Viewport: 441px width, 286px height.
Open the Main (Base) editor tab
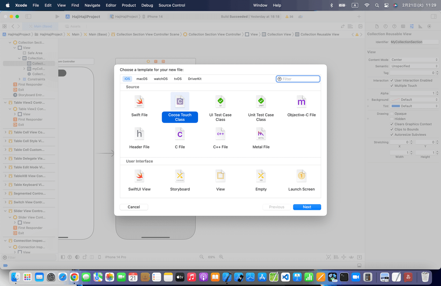pyautogui.click(x=40, y=26)
